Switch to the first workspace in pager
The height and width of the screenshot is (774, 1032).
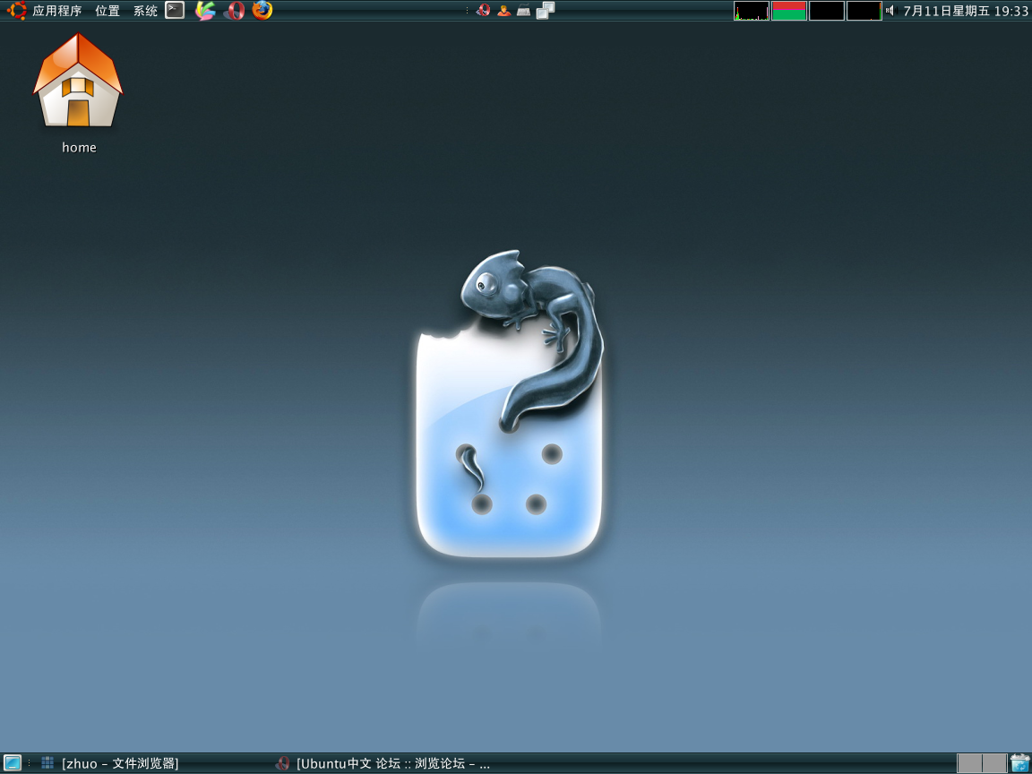[x=969, y=763]
